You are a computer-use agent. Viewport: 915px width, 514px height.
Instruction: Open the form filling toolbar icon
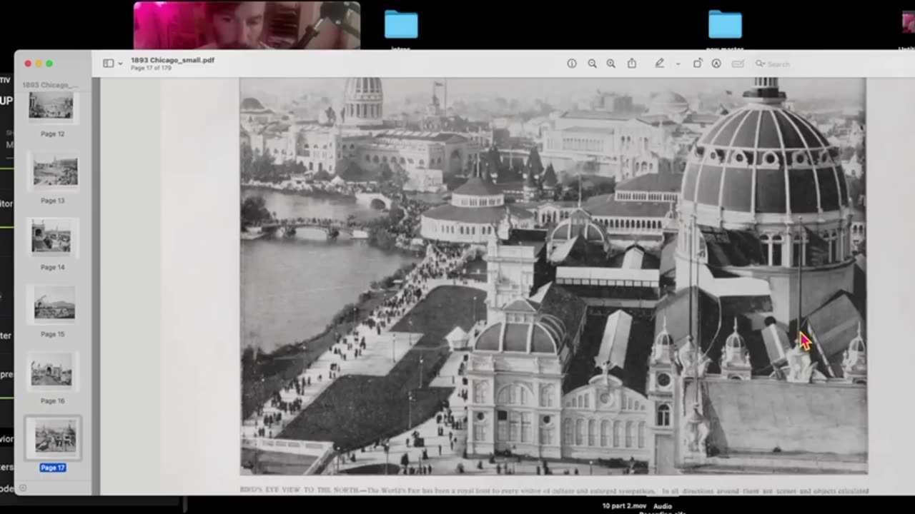[x=738, y=64]
